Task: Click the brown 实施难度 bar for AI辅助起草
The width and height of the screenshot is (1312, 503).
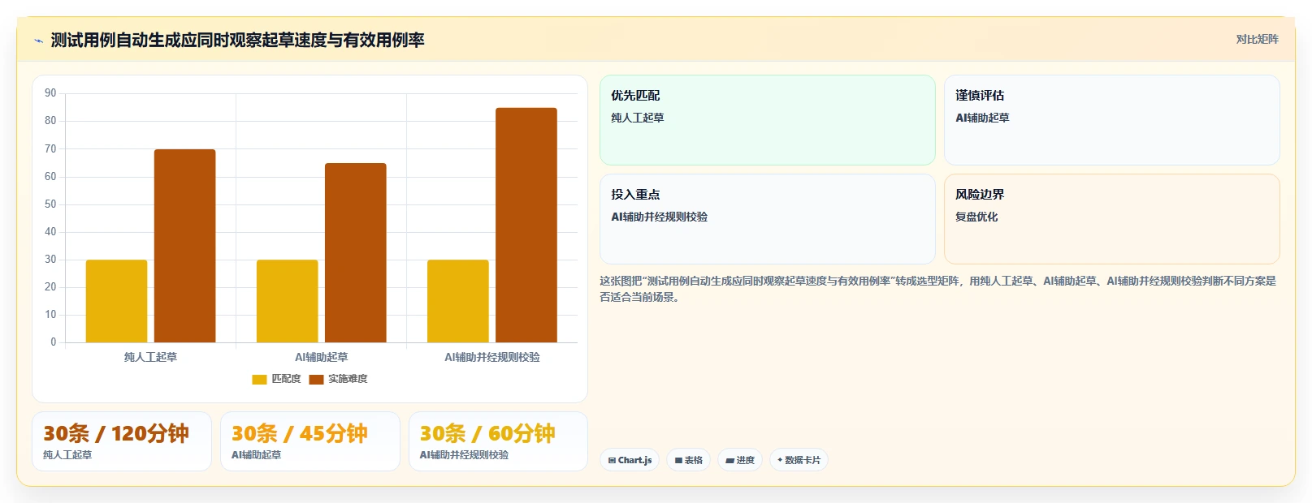Action: 355,252
